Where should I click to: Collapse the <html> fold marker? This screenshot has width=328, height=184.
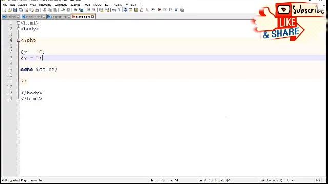point(18,22)
